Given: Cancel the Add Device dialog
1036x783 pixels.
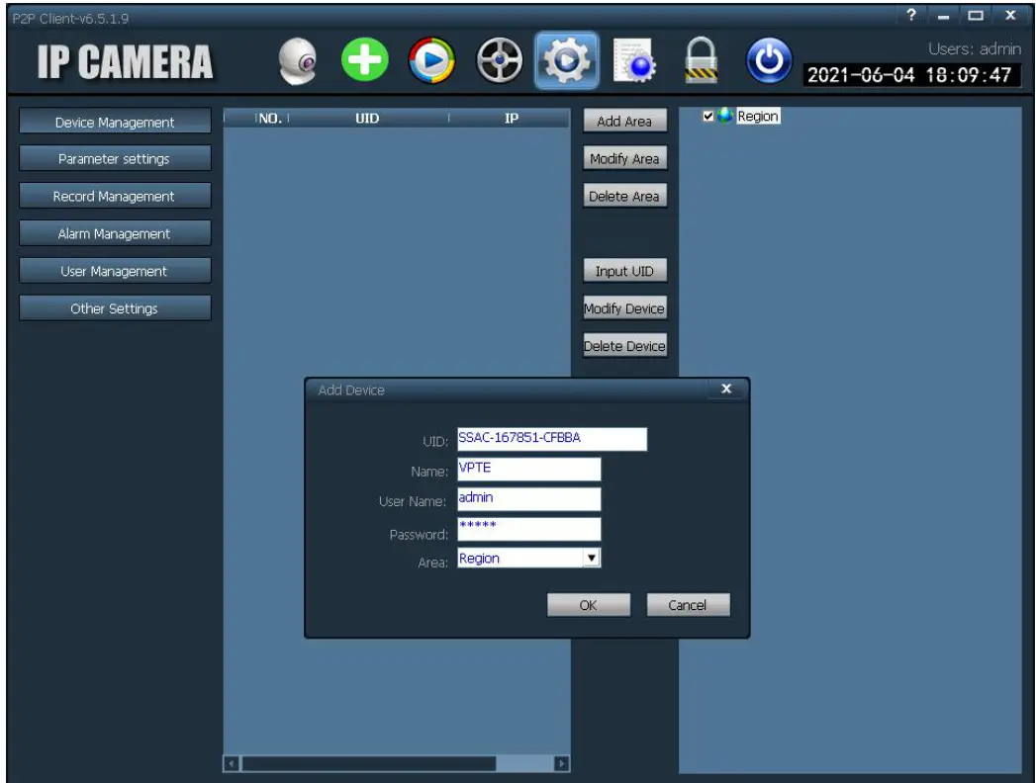Looking at the screenshot, I should coord(689,604).
